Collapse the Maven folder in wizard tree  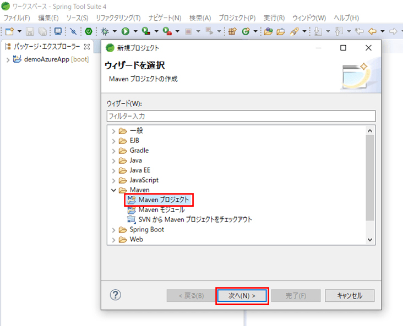[114, 190]
